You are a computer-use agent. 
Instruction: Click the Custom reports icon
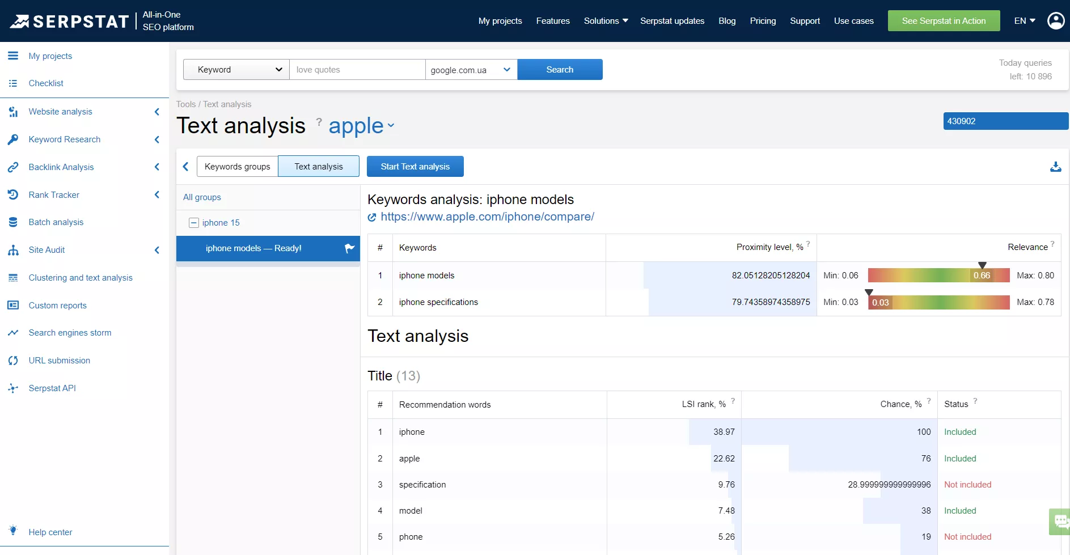(x=13, y=306)
